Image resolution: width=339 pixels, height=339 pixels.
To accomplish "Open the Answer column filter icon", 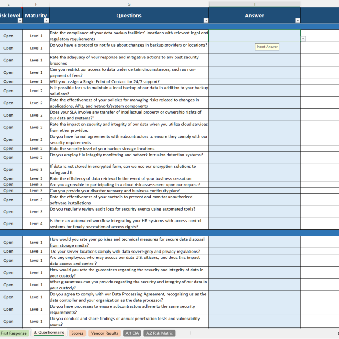I will point(298,20).
